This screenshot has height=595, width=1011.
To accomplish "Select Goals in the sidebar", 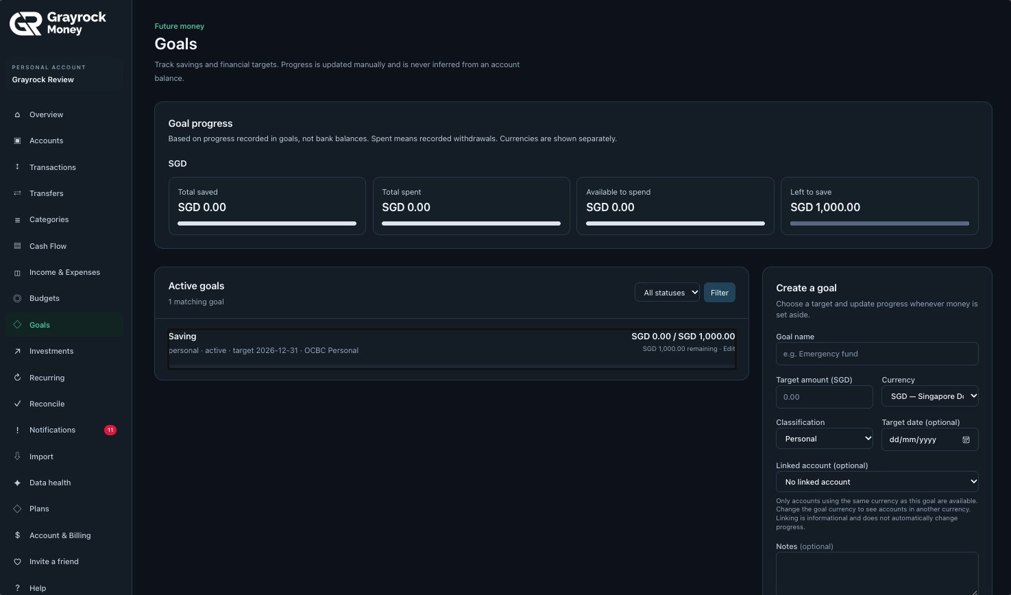I will [x=64, y=325].
